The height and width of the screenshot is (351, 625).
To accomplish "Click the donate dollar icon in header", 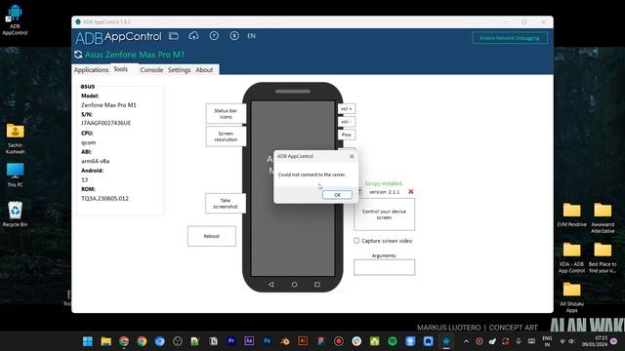I will click(x=234, y=36).
